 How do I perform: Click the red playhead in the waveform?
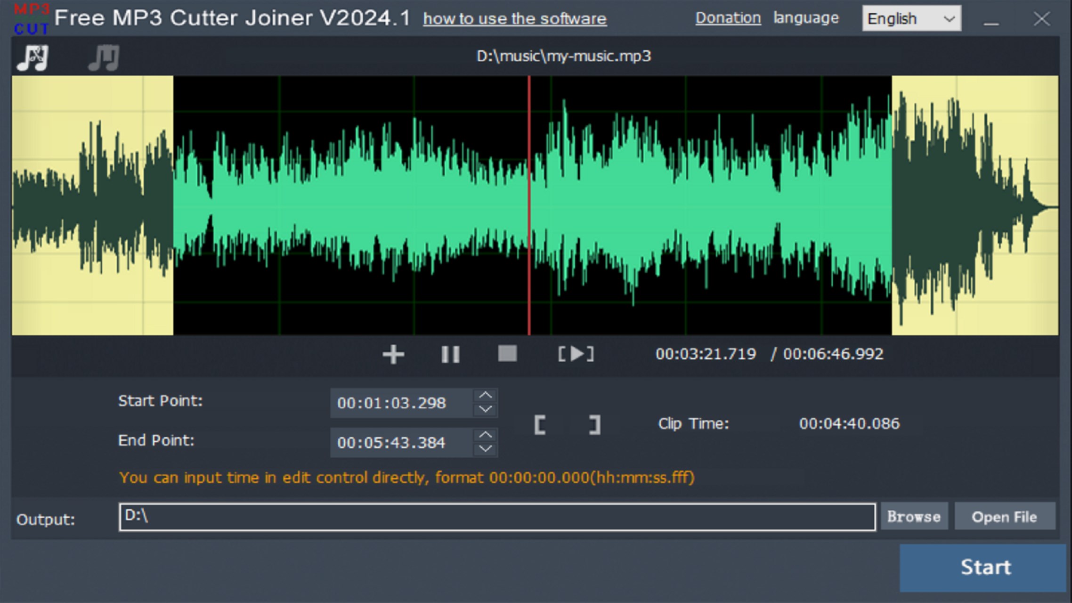coord(529,207)
